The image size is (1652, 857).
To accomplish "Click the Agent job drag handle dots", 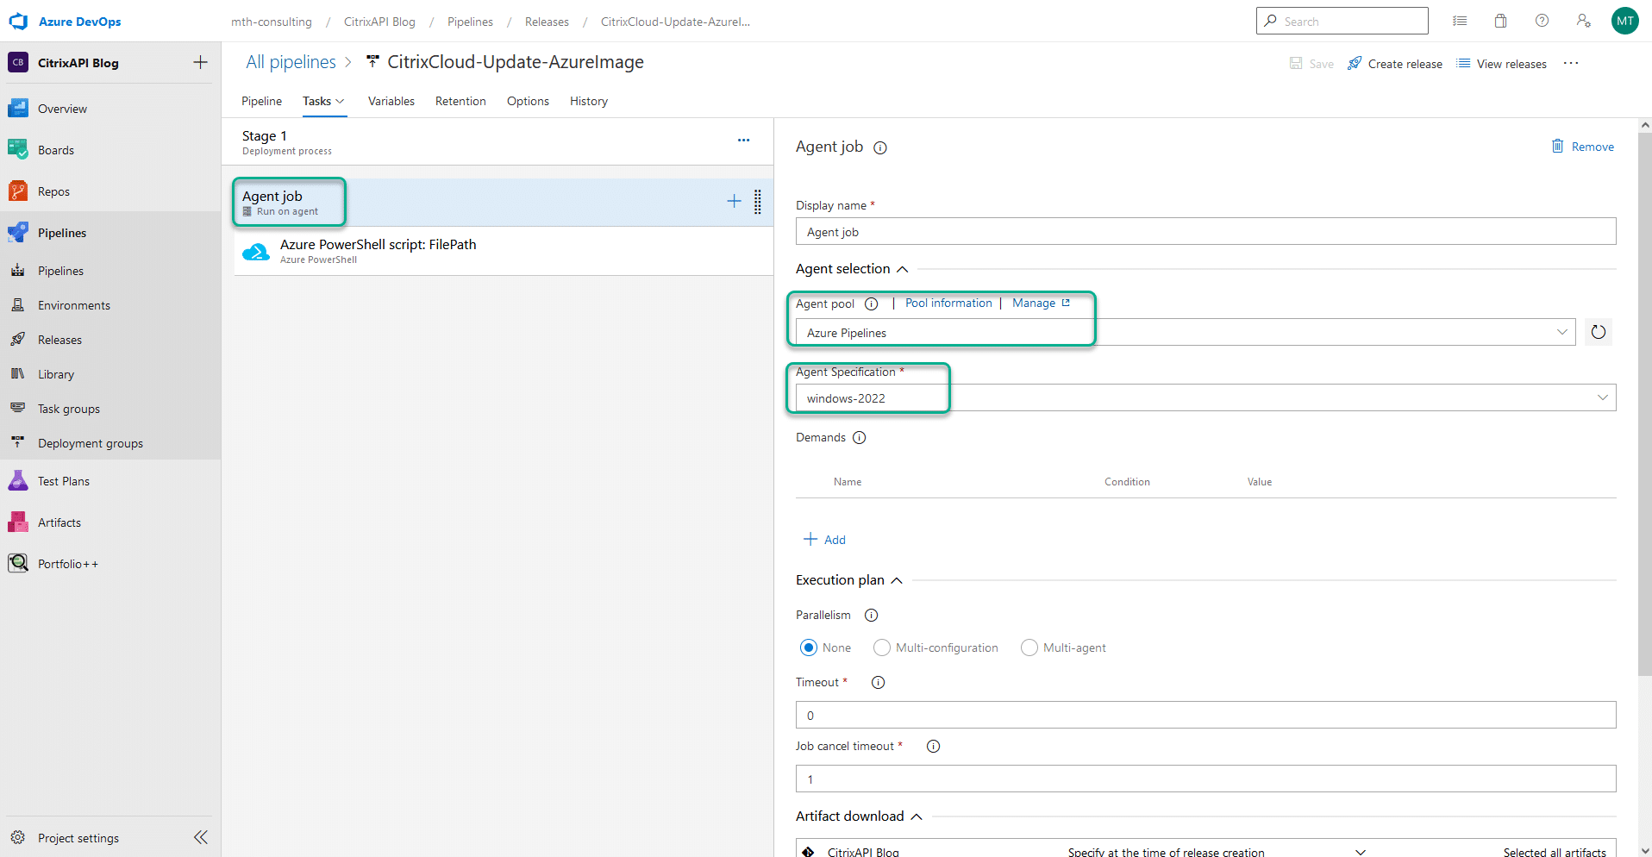I will click(758, 202).
